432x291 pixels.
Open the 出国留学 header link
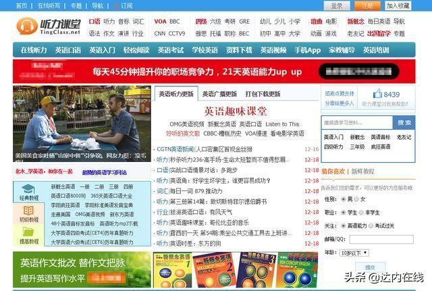pos(379,34)
